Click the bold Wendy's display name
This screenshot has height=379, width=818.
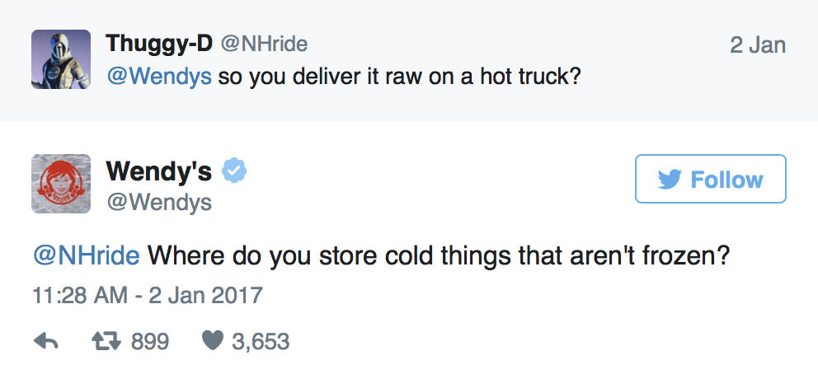pyautogui.click(x=158, y=171)
